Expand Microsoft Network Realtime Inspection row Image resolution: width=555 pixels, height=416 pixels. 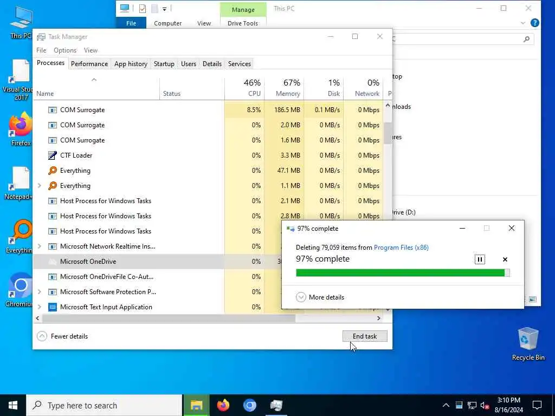coord(39,246)
